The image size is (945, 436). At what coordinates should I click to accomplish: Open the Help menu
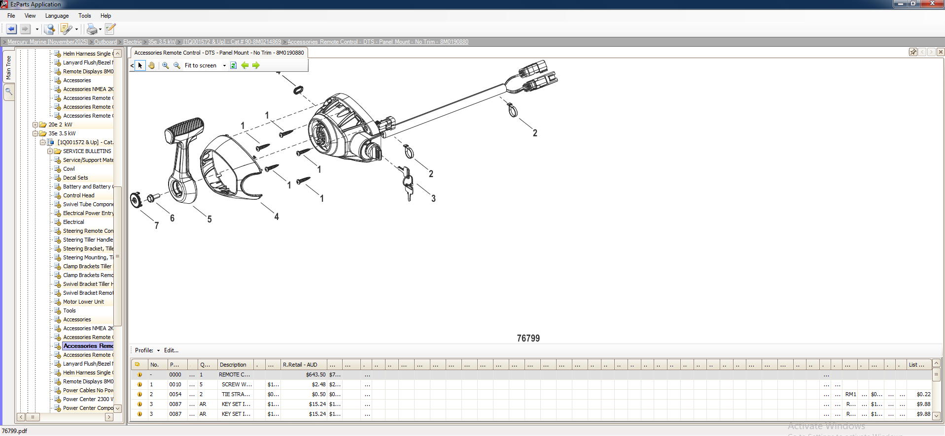point(105,16)
